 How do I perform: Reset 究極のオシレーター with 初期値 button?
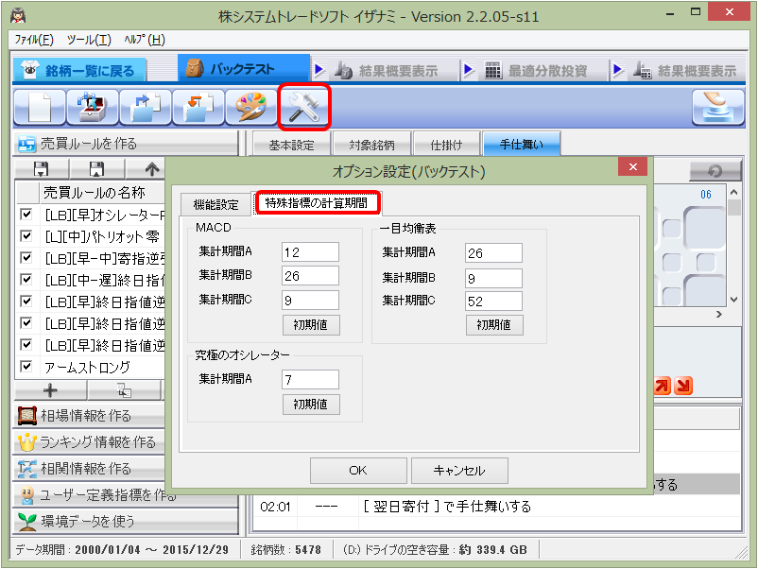(x=311, y=405)
